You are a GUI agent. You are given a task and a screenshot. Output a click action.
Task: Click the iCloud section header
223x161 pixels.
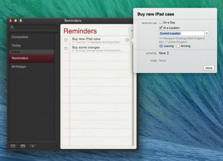(x=32, y=52)
